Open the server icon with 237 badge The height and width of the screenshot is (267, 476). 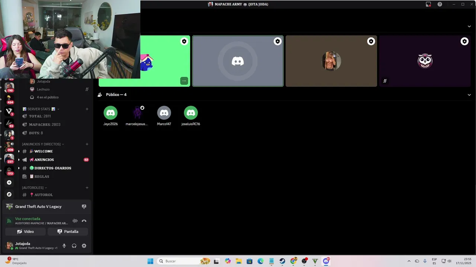tap(9, 158)
